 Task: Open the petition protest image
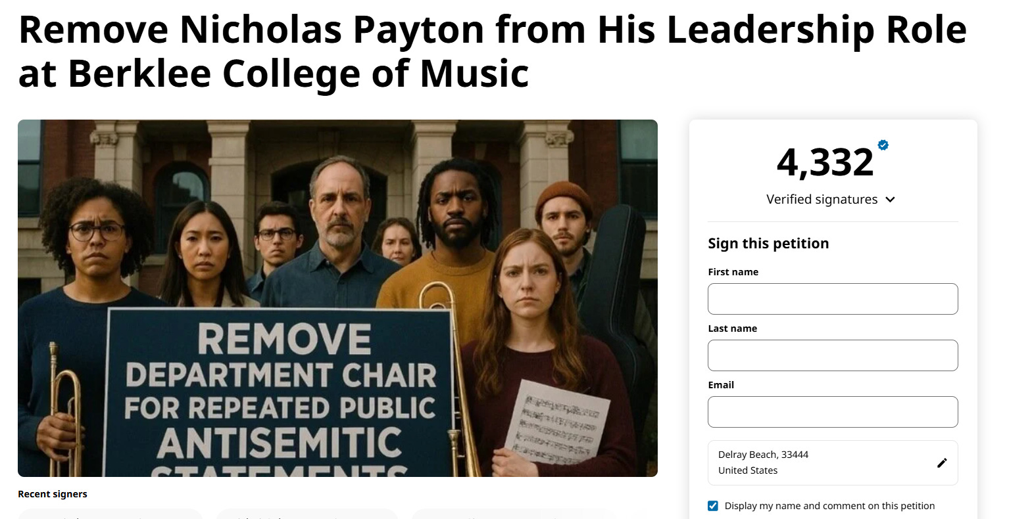click(x=337, y=298)
